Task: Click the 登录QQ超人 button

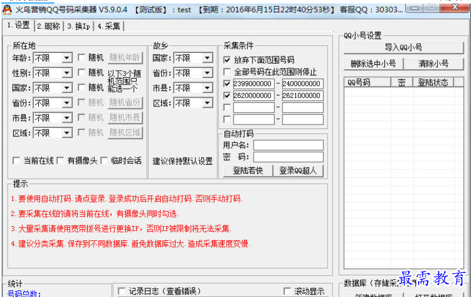Action: coord(298,171)
